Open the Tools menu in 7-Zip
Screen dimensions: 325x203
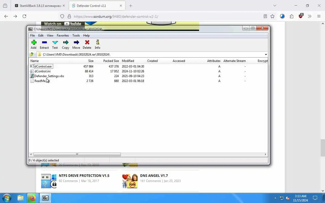(x=76, y=36)
